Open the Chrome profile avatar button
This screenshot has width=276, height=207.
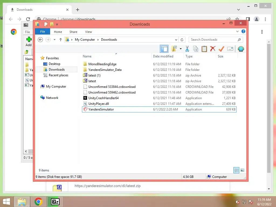257,19
